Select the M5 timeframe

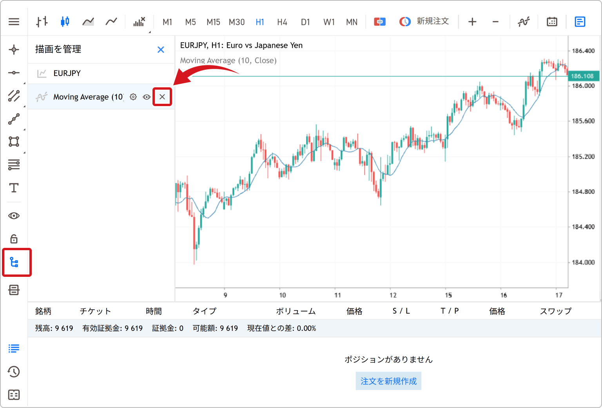coord(190,22)
